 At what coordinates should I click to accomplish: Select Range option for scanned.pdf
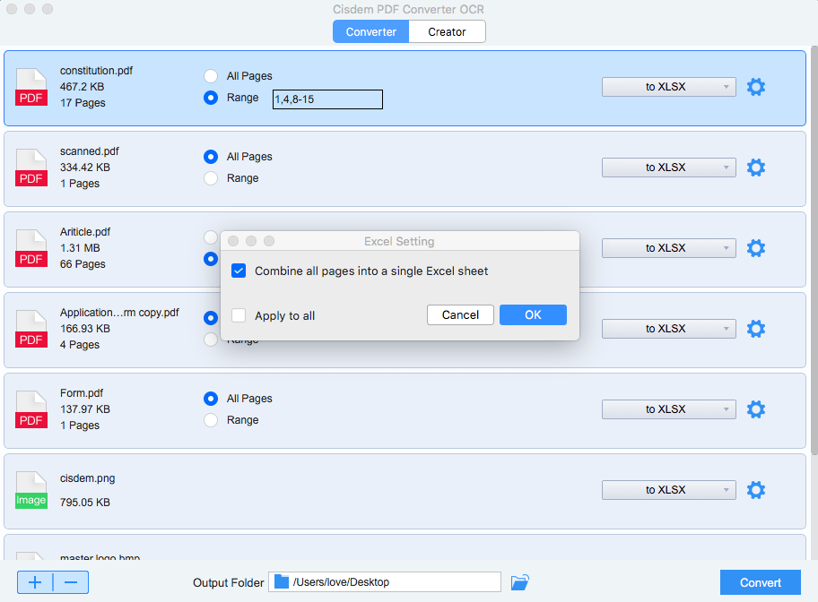click(211, 178)
